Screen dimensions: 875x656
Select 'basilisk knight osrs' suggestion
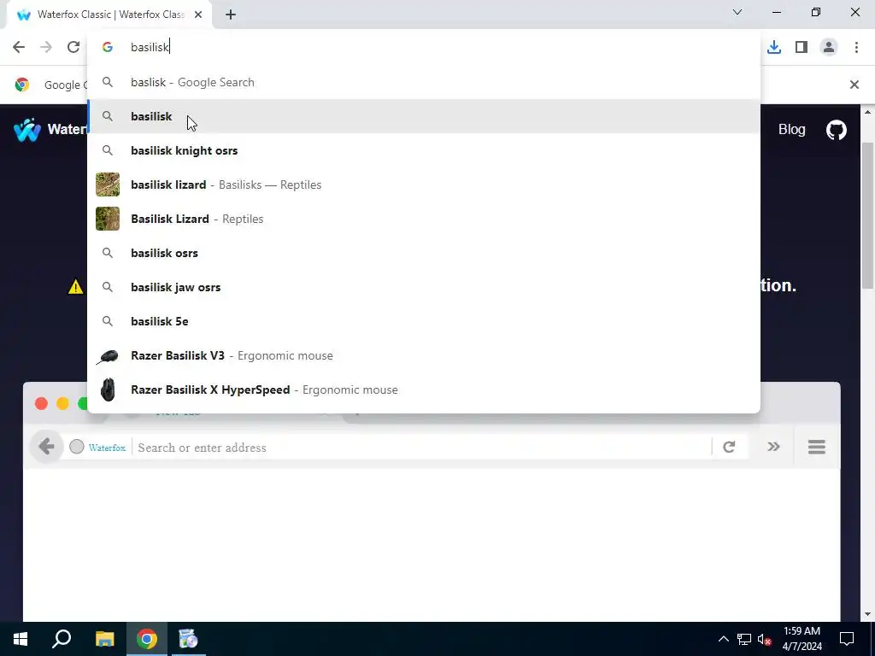[x=424, y=150]
